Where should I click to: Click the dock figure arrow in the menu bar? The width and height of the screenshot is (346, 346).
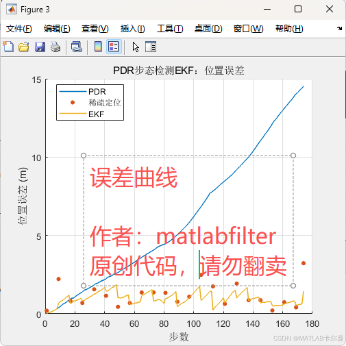(339, 28)
